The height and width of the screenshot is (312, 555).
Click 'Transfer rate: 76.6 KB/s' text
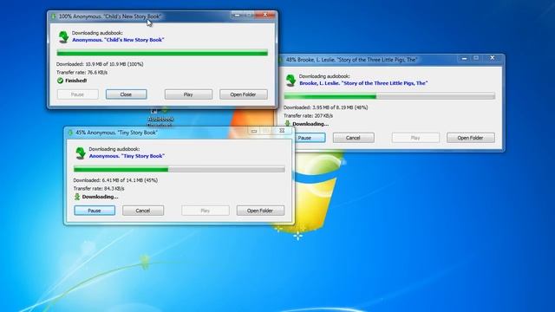82,72
